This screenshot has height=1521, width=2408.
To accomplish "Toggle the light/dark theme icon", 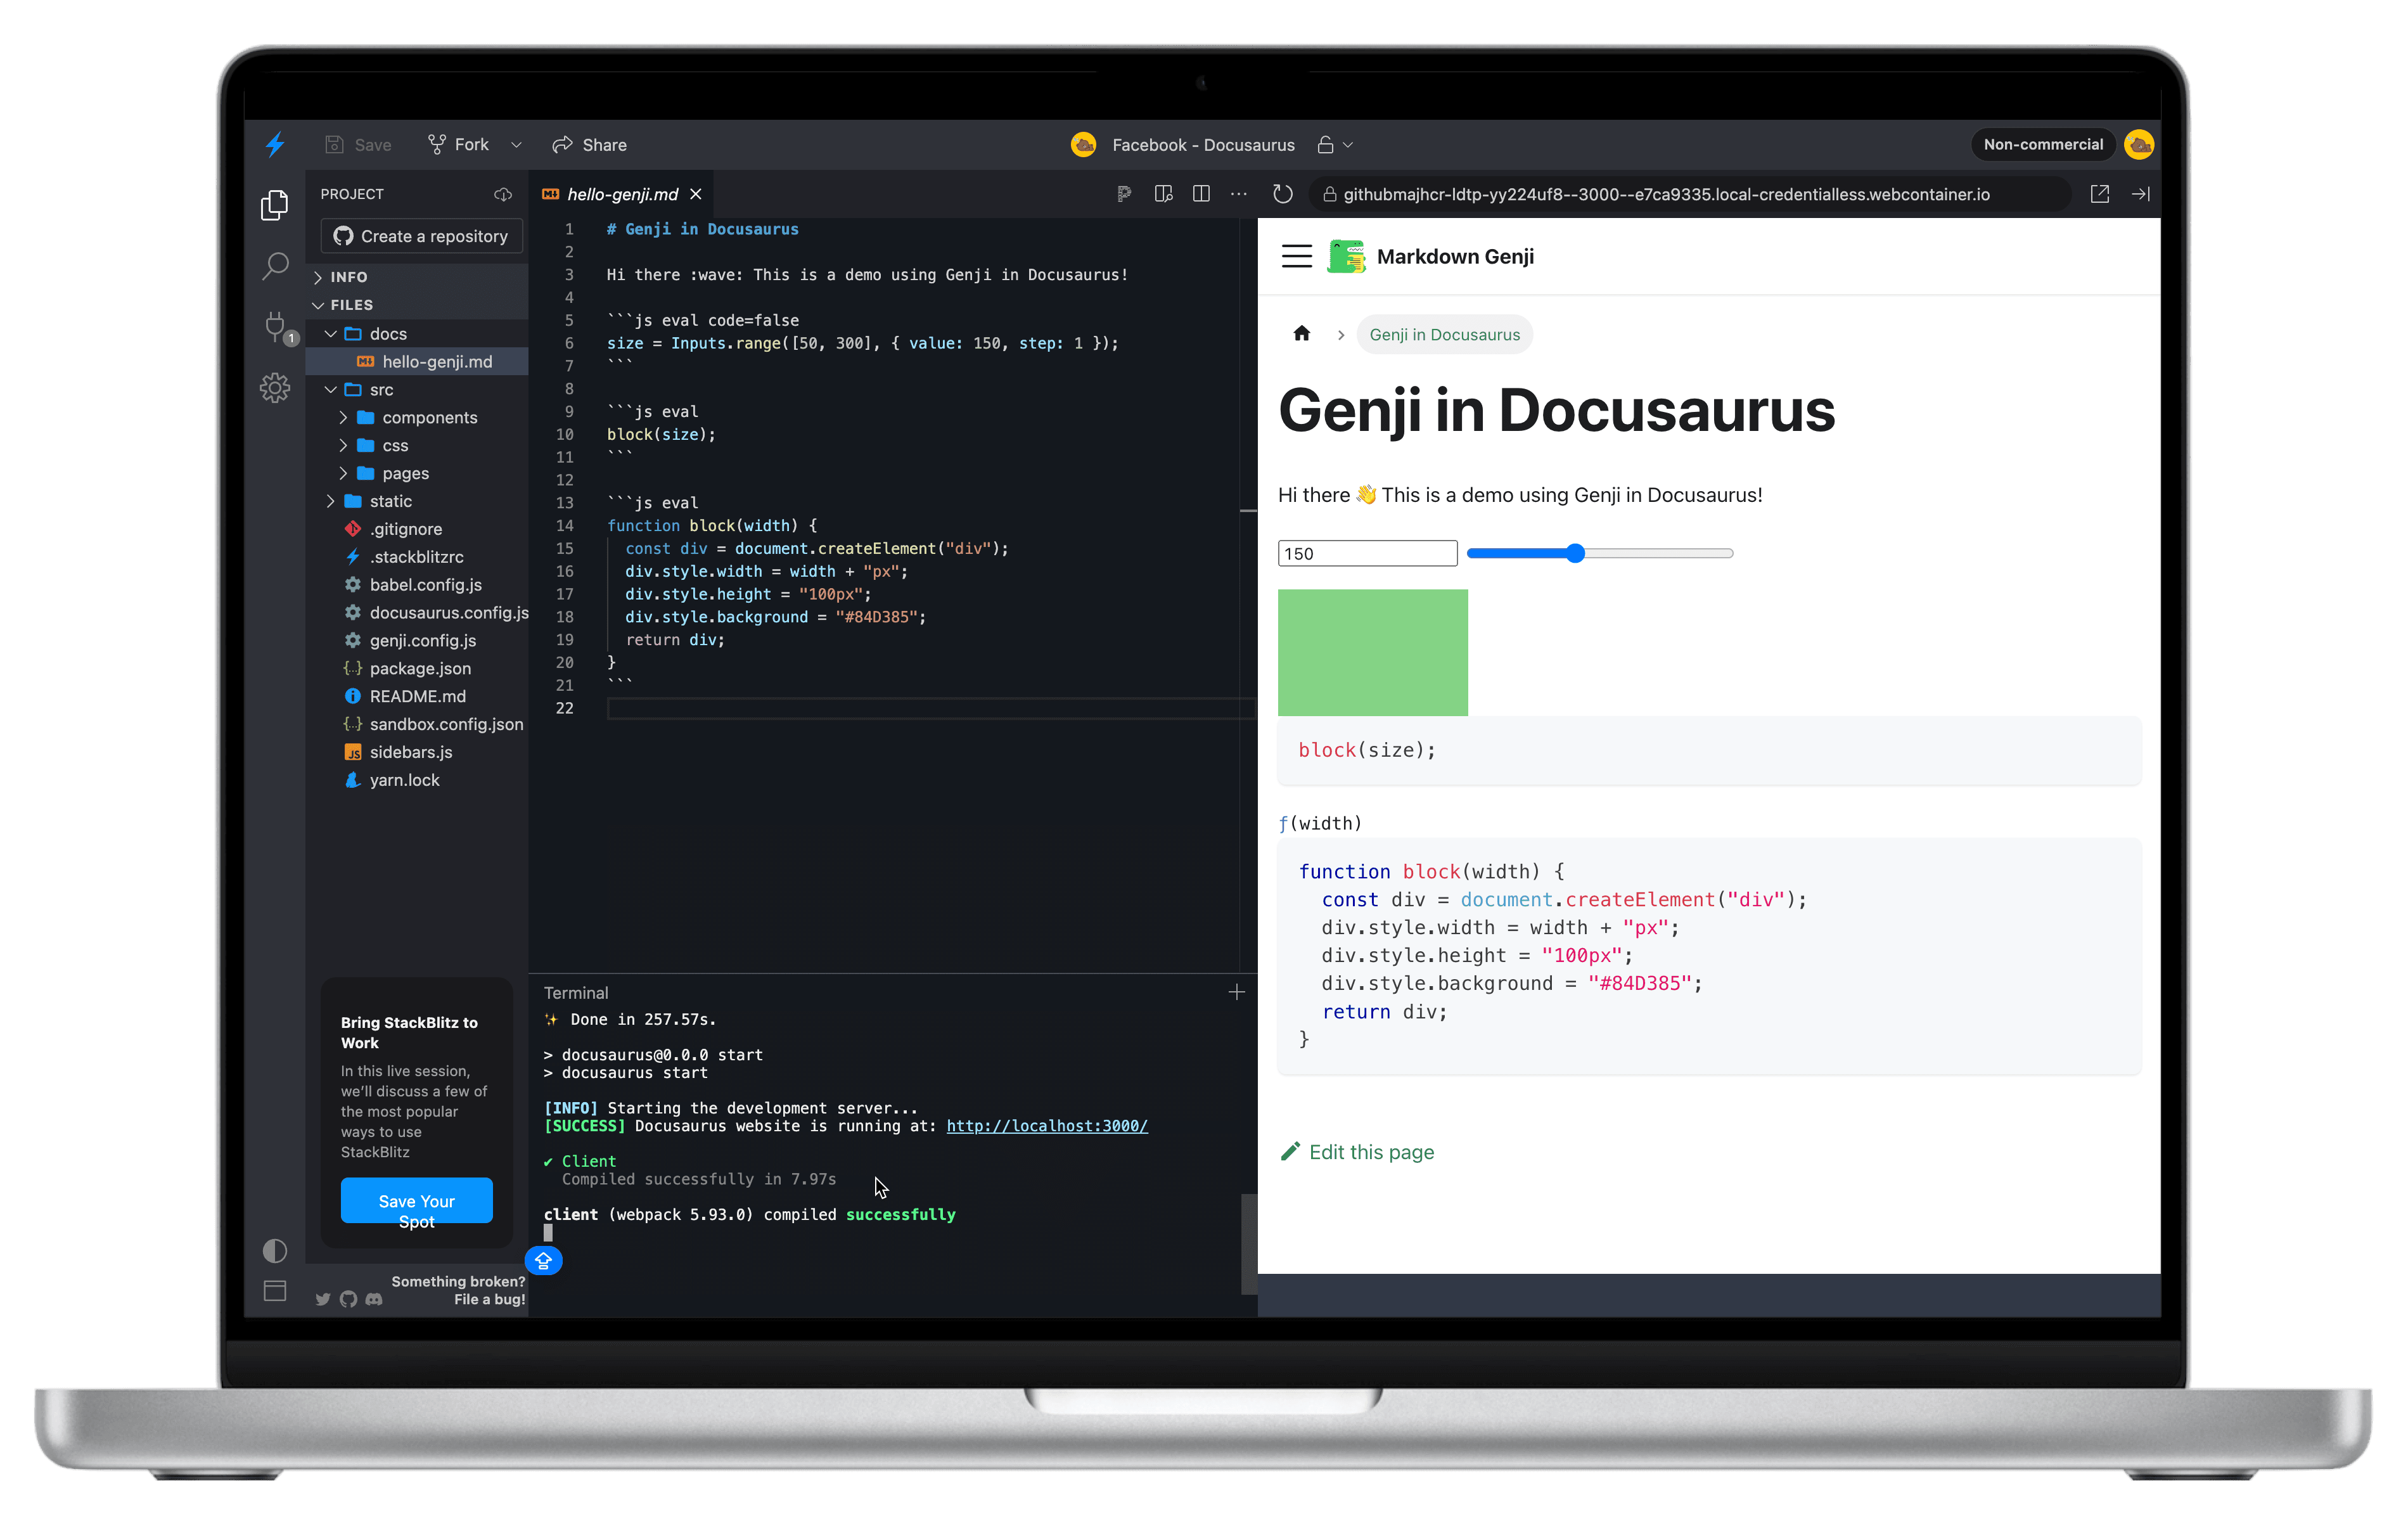I will tap(275, 1251).
